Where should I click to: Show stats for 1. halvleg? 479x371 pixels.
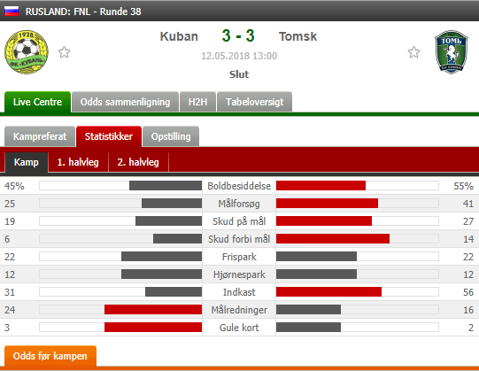(78, 162)
